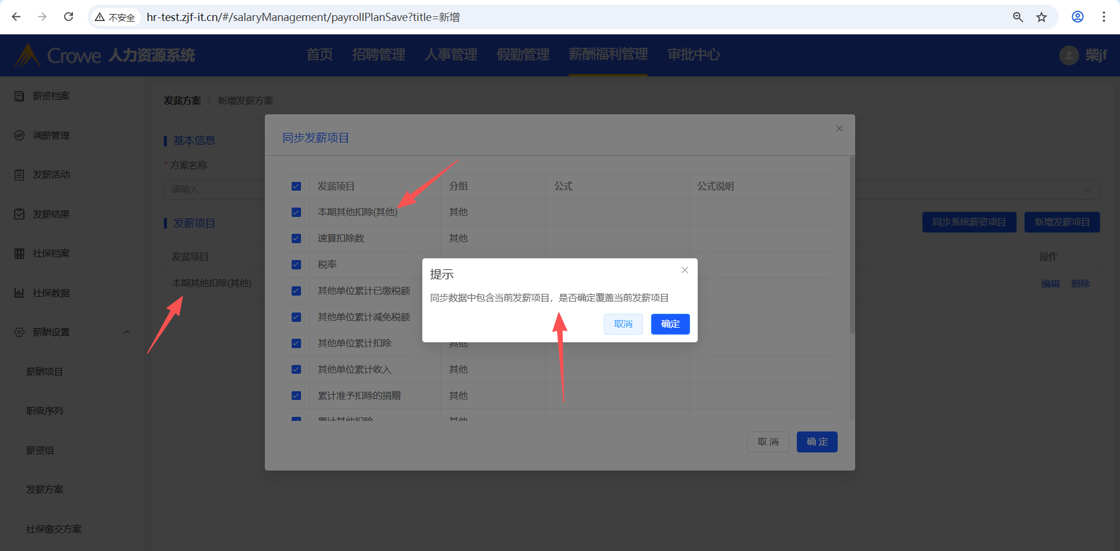
Task: Click the 薪资档案 sidebar icon
Action: [19, 96]
